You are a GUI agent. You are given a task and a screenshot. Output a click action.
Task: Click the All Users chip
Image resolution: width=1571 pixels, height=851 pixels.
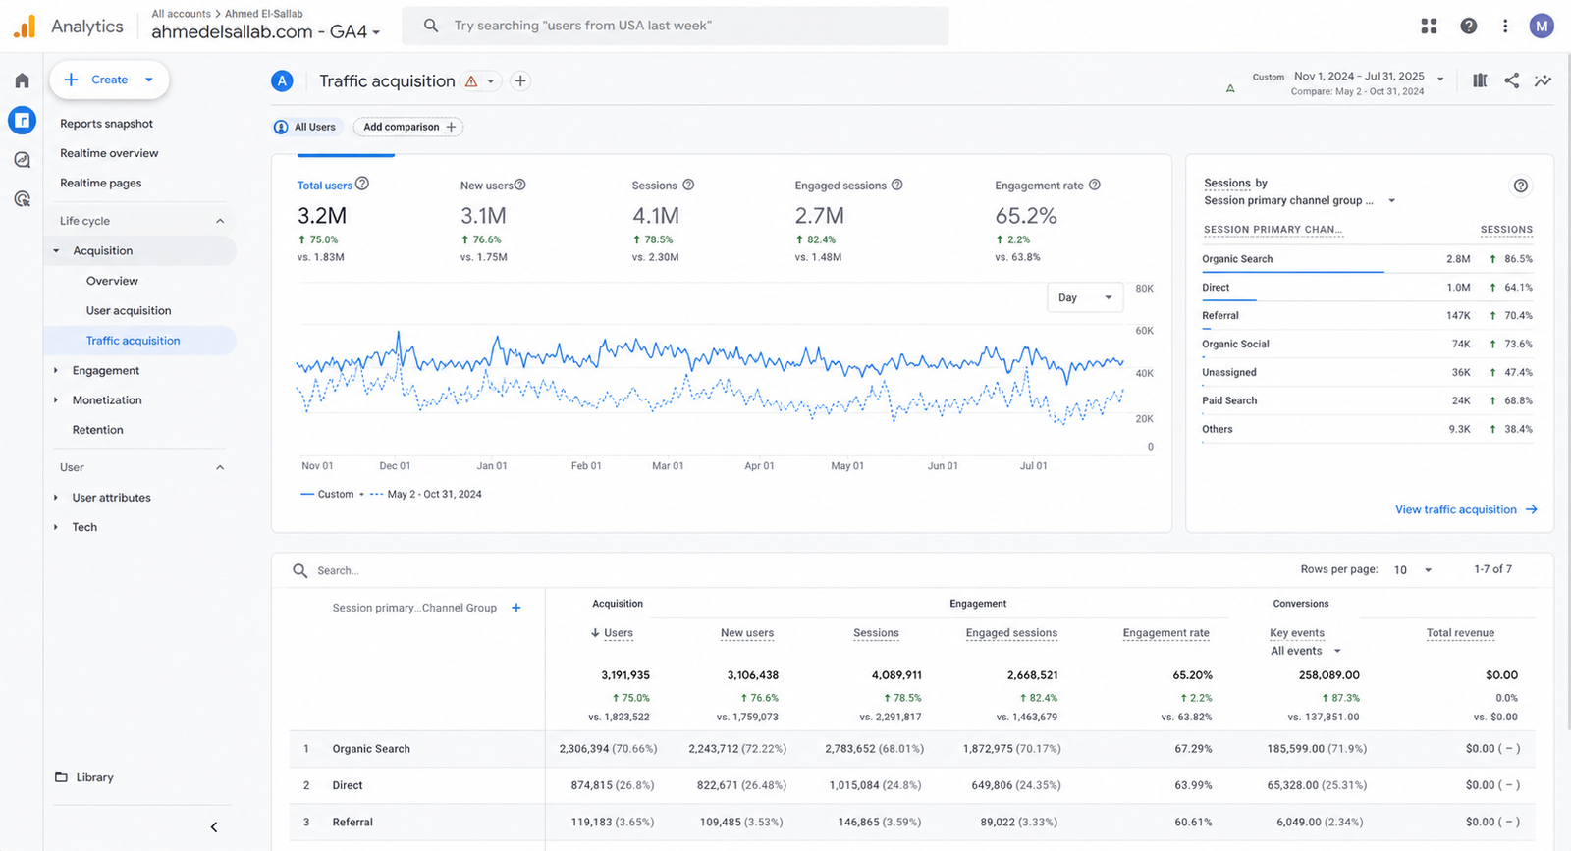[306, 127]
